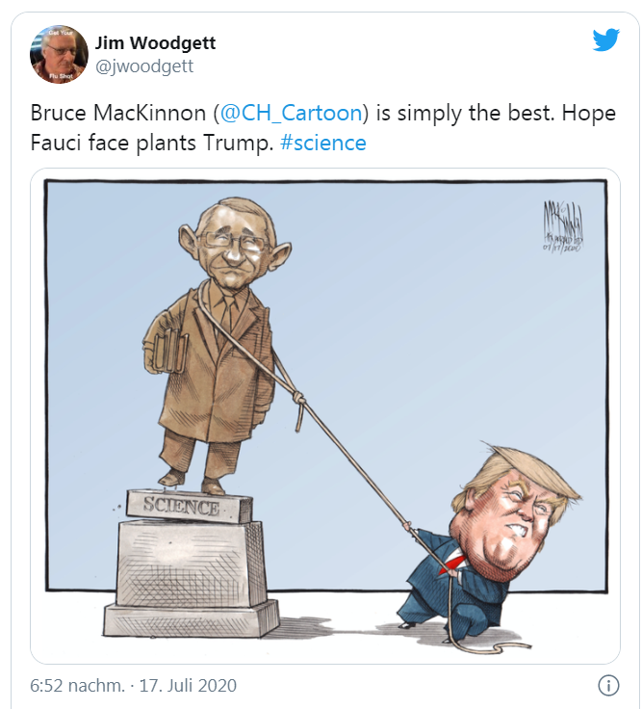Follow the @CH_Cartoon mention link

292,113
